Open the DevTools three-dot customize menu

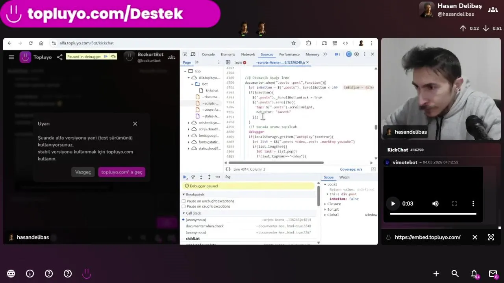pyautogui.click(x=365, y=54)
